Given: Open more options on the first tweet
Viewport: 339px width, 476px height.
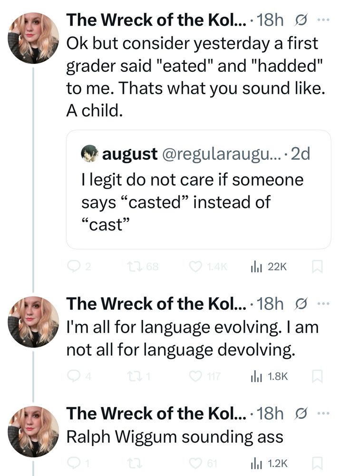Looking at the screenshot, I should pos(323,20).
